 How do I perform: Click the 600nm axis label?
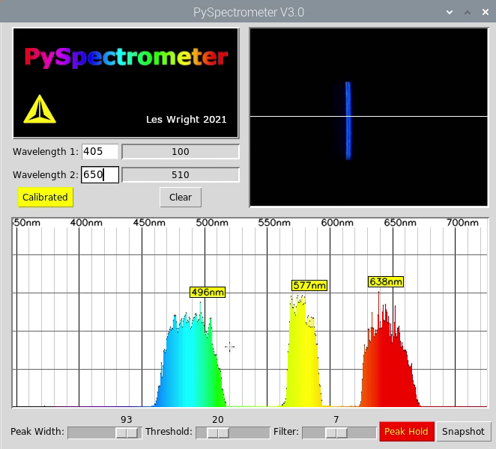pyautogui.click(x=337, y=223)
